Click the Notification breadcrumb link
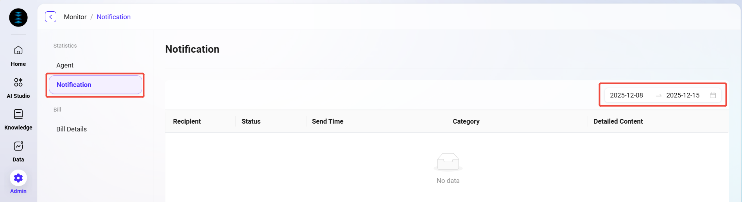The width and height of the screenshot is (742, 202). 113,17
